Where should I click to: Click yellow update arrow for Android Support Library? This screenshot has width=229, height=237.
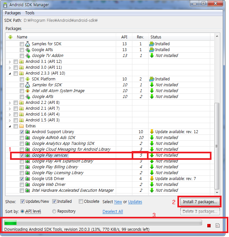pos(152,132)
